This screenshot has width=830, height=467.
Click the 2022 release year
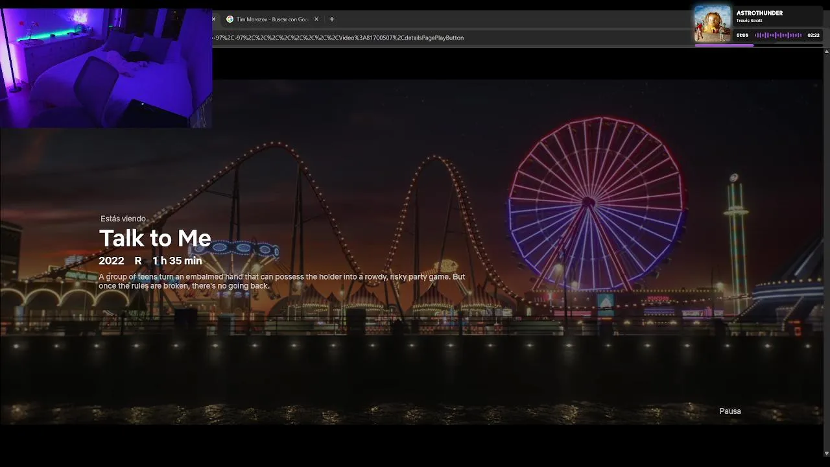[x=112, y=261]
